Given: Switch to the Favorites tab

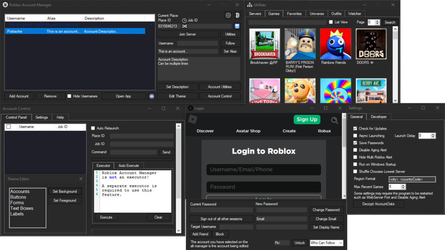Looking at the screenshot, I should coord(294,13).
